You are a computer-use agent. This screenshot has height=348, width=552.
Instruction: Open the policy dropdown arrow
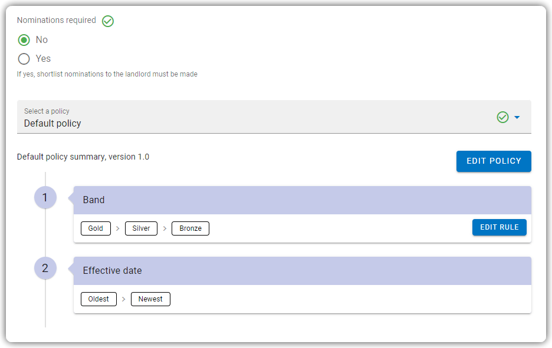pyautogui.click(x=517, y=117)
